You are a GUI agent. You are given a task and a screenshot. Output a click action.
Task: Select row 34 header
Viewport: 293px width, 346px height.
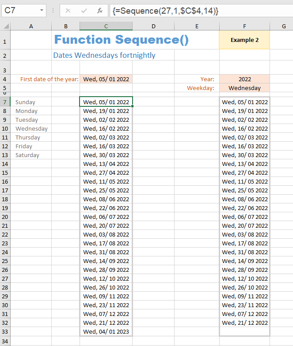click(5, 341)
